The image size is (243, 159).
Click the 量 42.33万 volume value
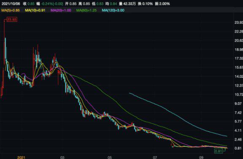[x=127, y=4]
